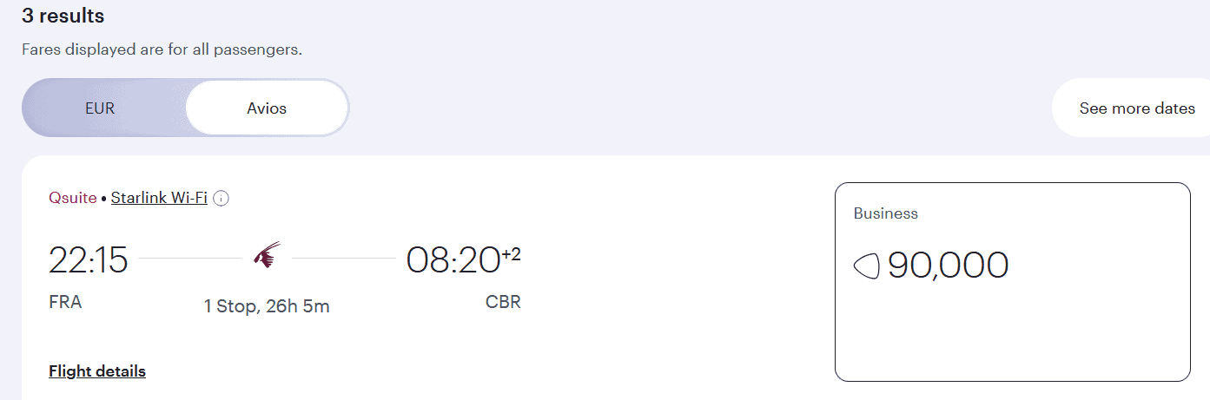The width and height of the screenshot is (1210, 400).
Task: Select the Business fare card
Action: pos(1012,282)
